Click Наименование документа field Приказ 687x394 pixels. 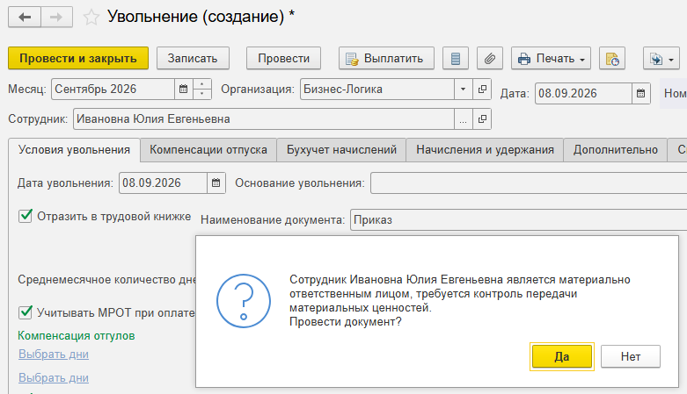(518, 219)
